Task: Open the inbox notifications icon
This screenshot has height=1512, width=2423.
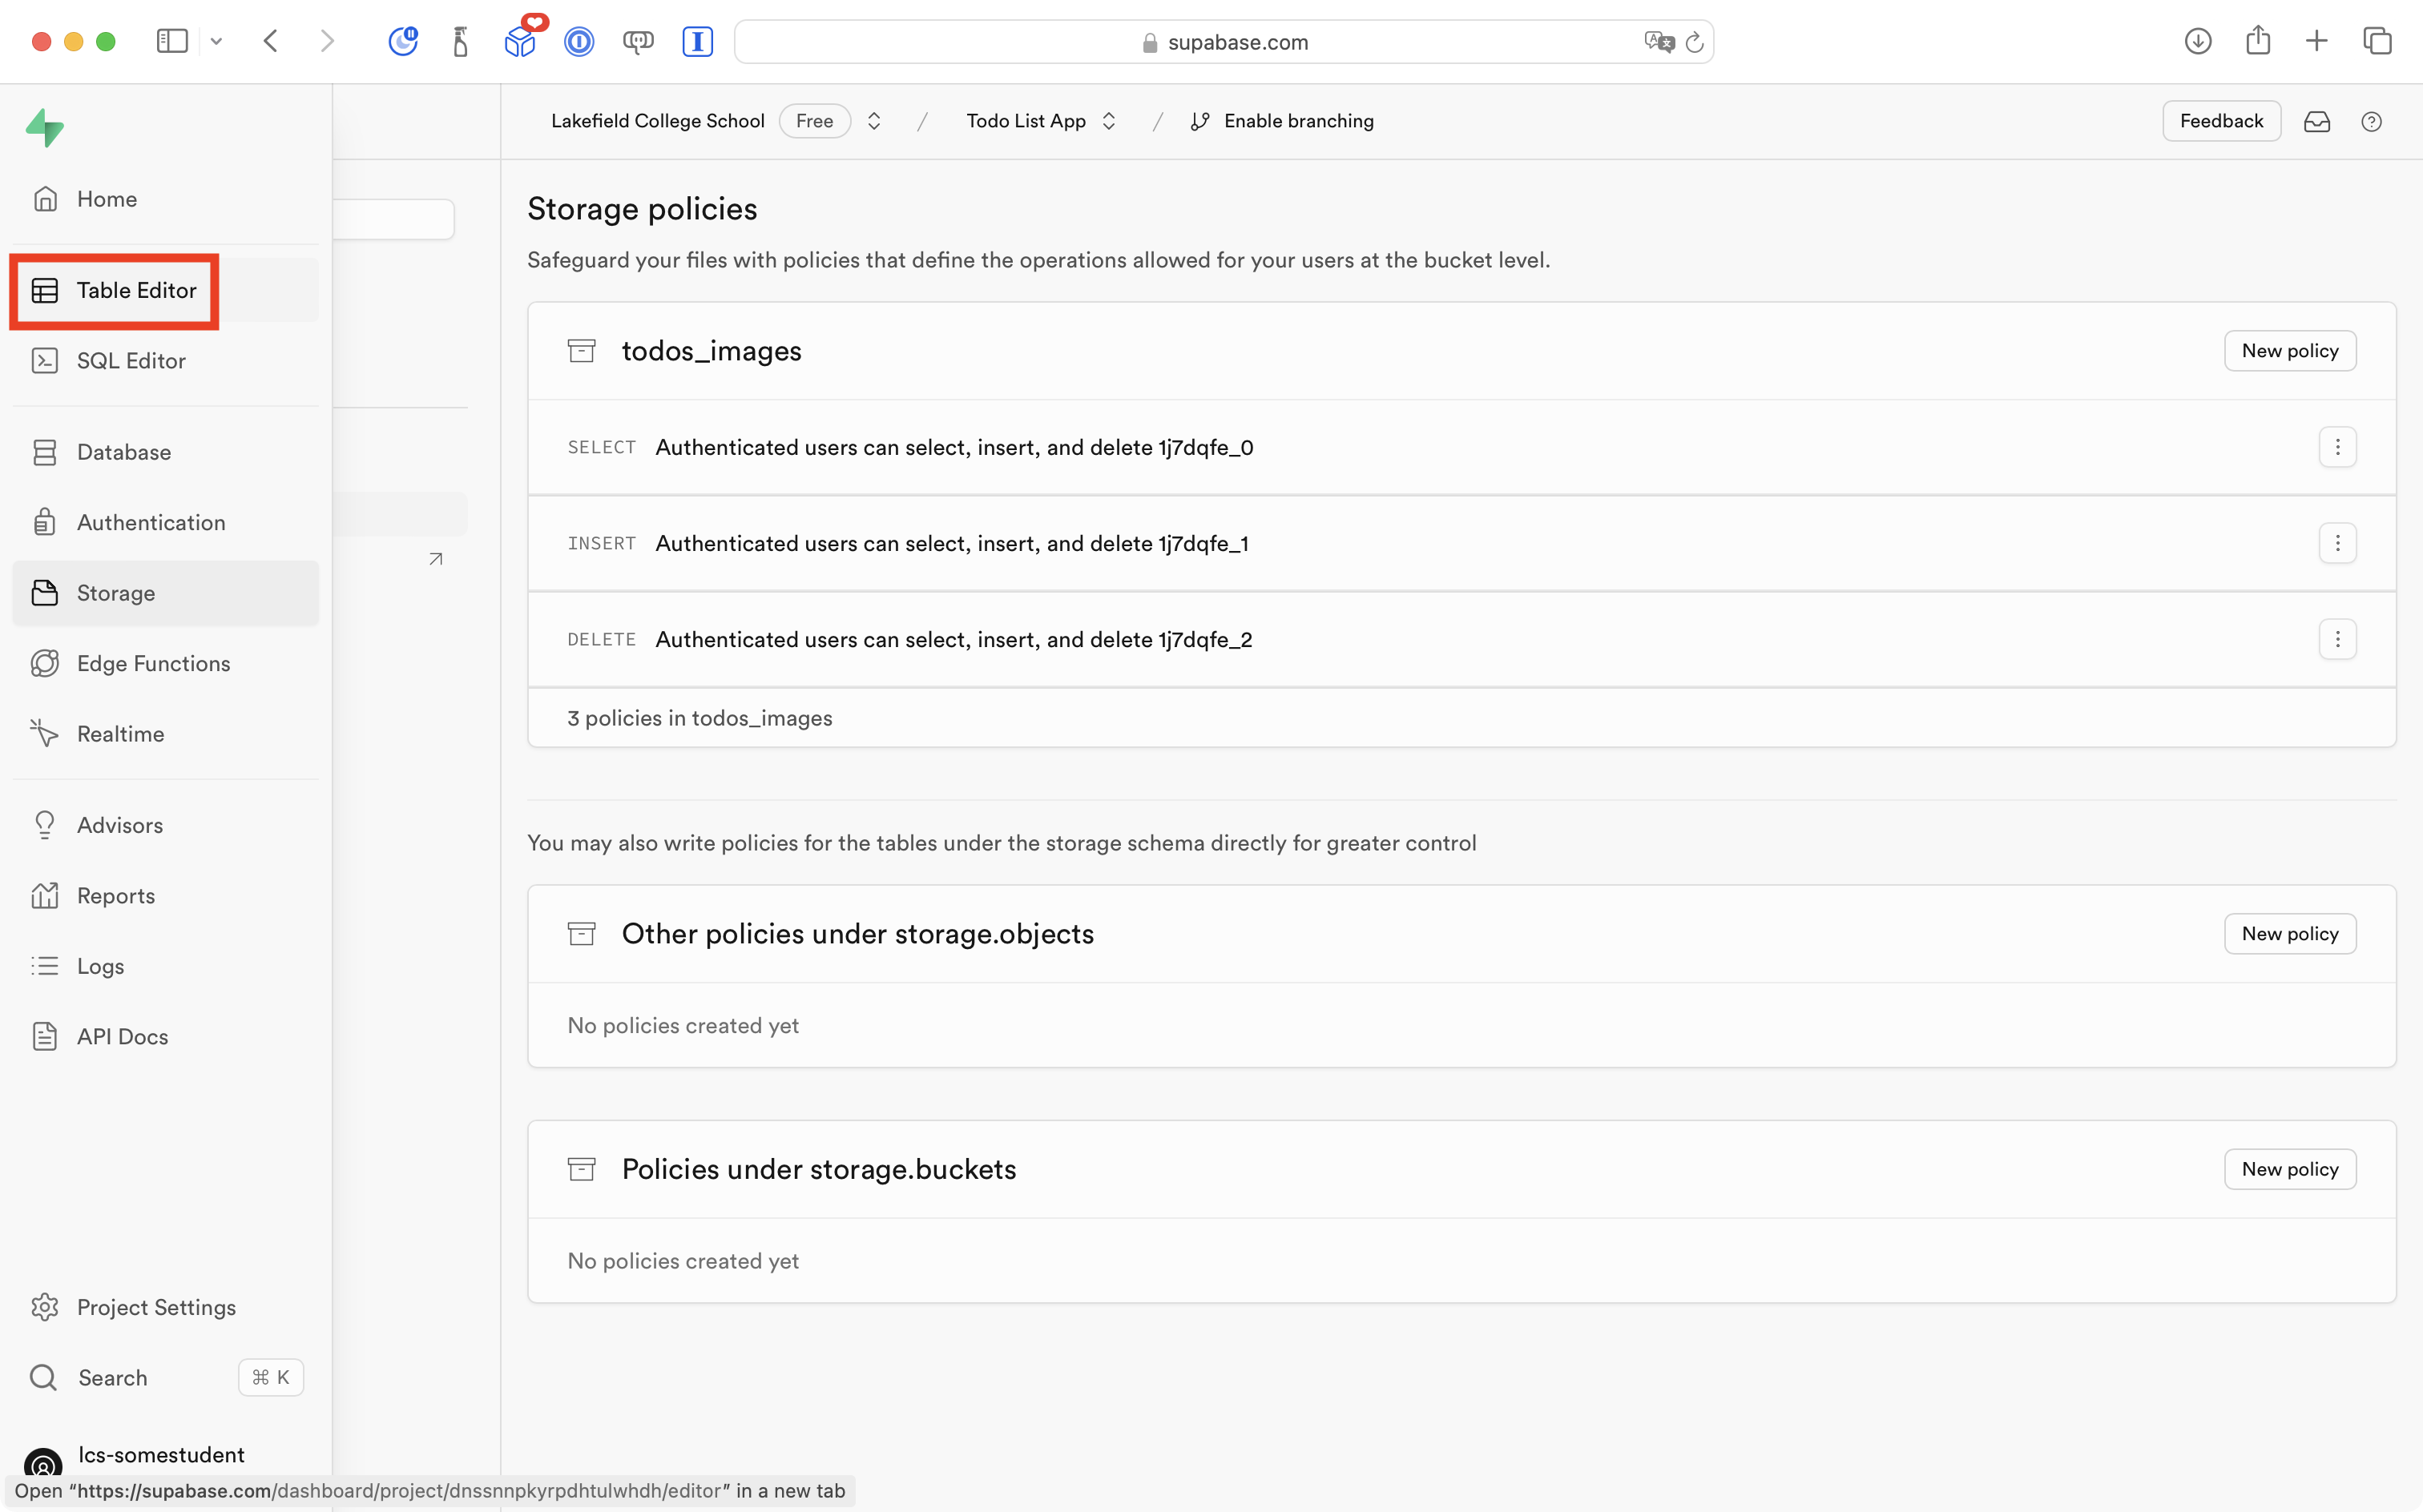Action: (x=2317, y=121)
